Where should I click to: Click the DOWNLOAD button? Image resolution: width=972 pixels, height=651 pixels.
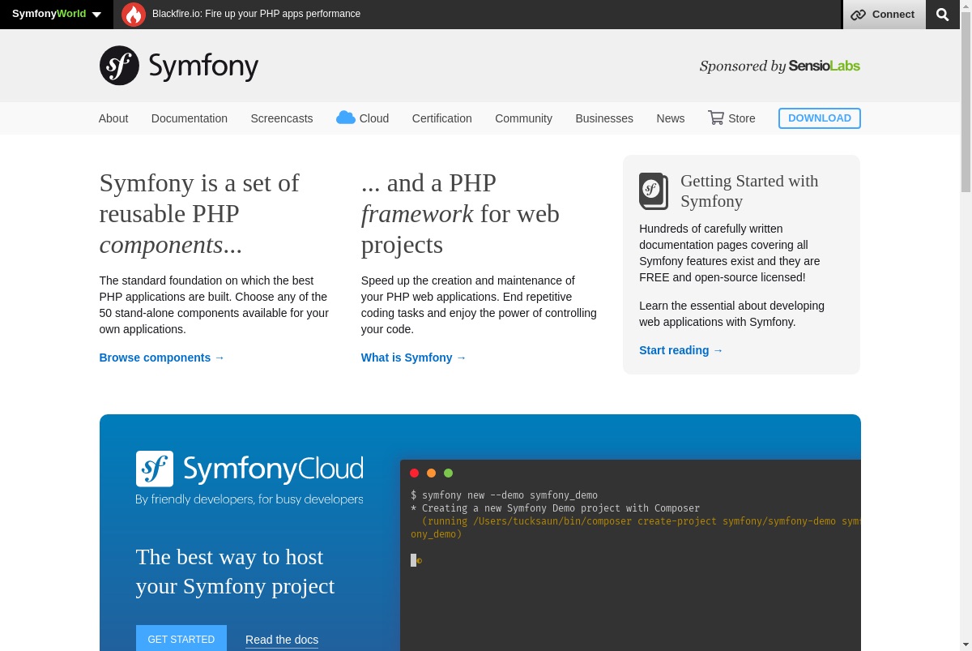coord(820,118)
